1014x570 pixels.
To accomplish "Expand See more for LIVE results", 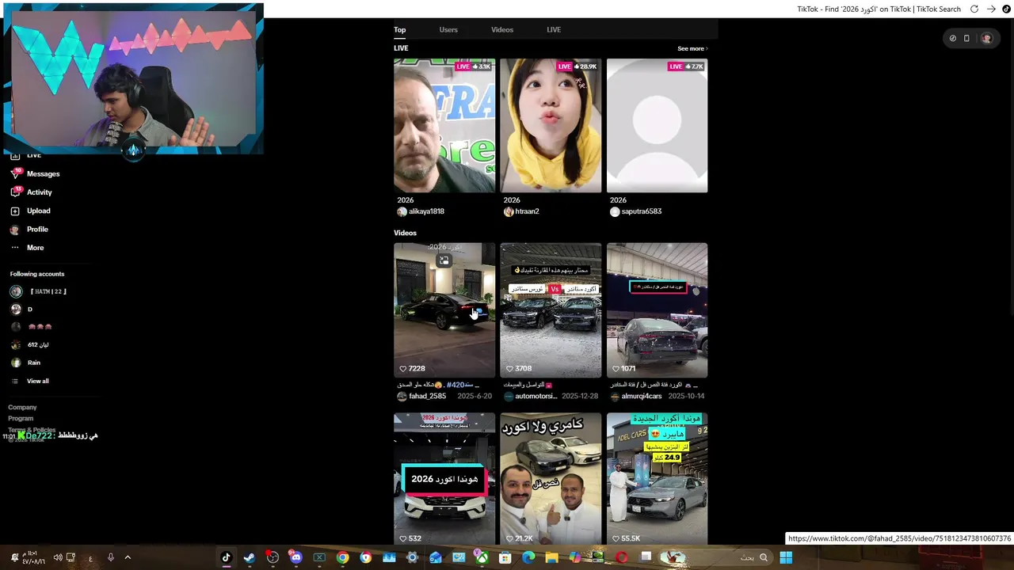I will coord(692,48).
